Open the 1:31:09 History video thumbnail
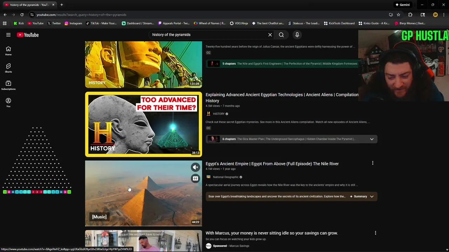 143,64
